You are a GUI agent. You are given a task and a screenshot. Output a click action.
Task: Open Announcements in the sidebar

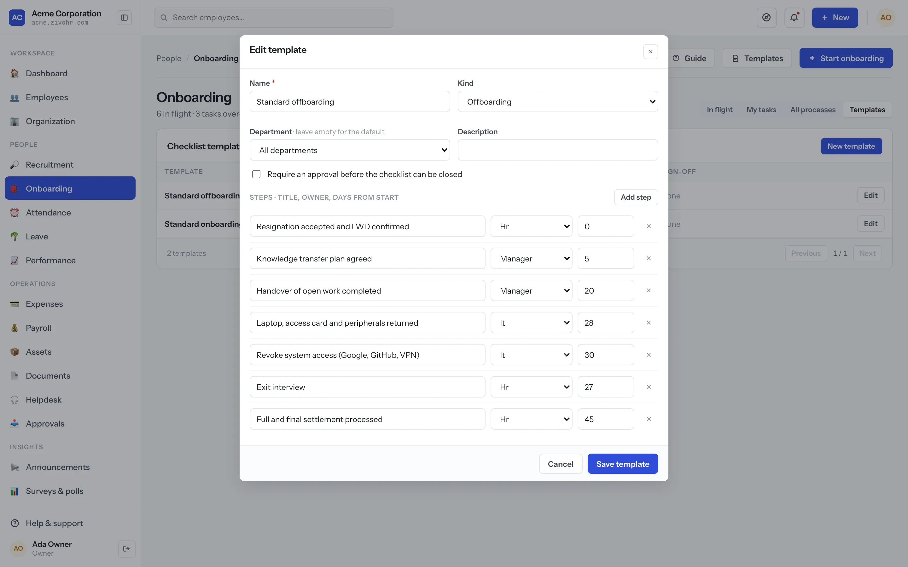[70, 467]
